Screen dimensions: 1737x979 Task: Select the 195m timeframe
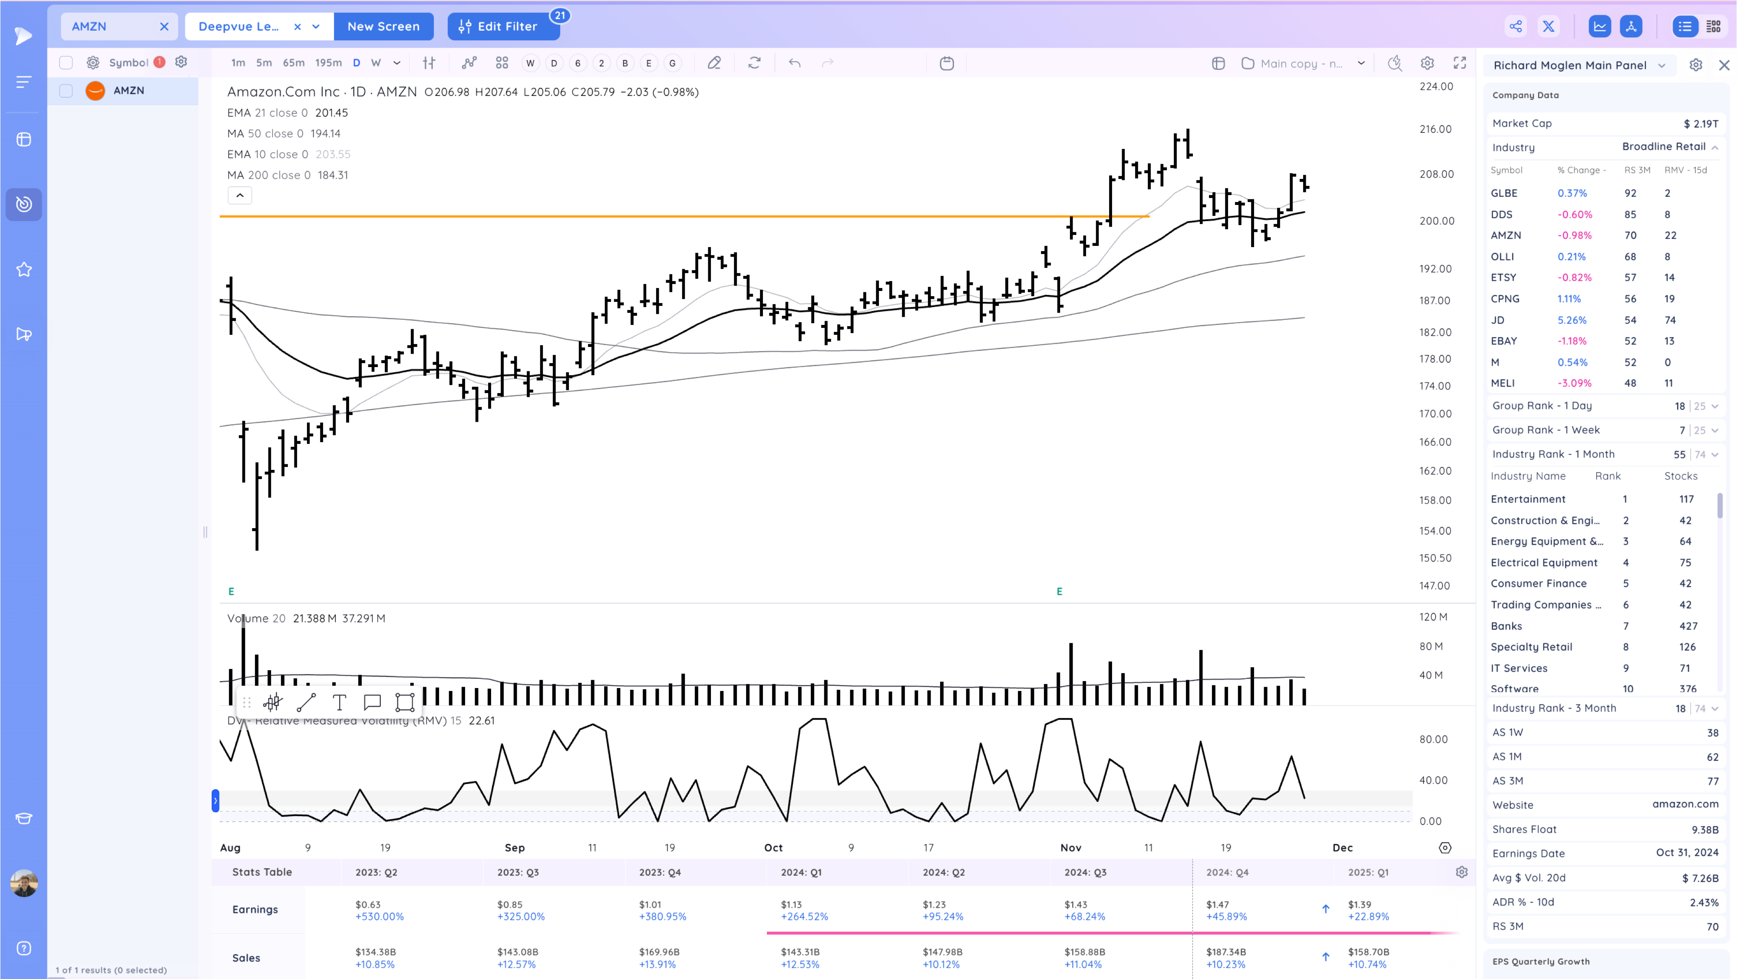(x=328, y=63)
